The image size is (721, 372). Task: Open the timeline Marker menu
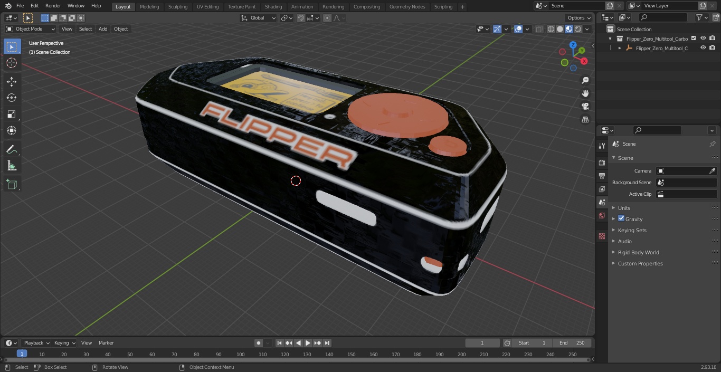click(x=106, y=343)
